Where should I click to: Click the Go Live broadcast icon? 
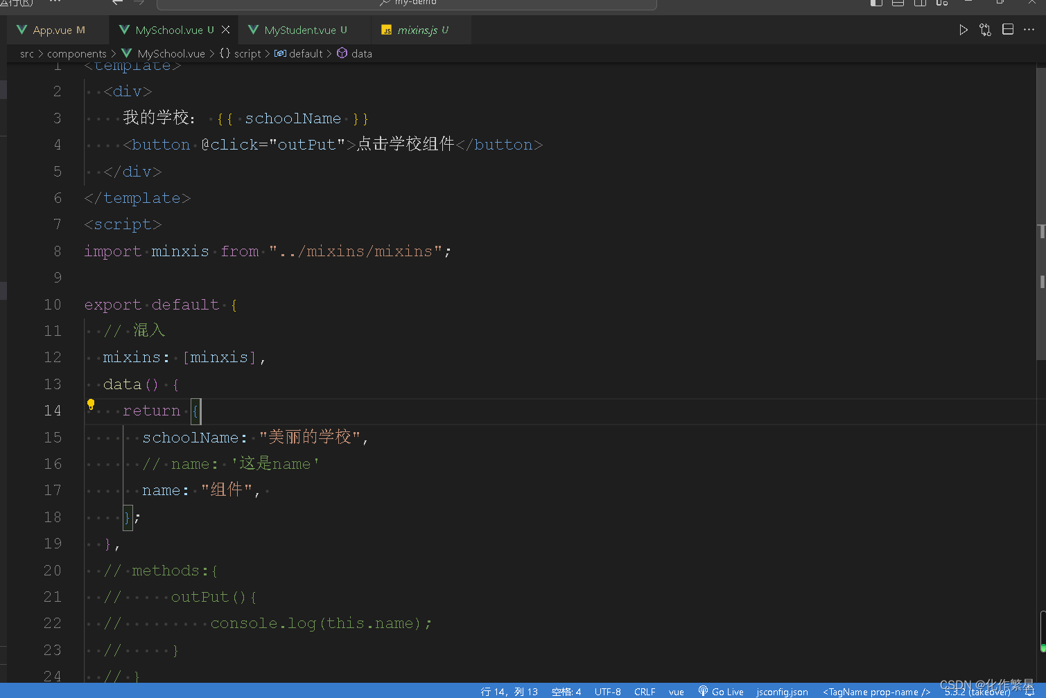[x=703, y=691]
